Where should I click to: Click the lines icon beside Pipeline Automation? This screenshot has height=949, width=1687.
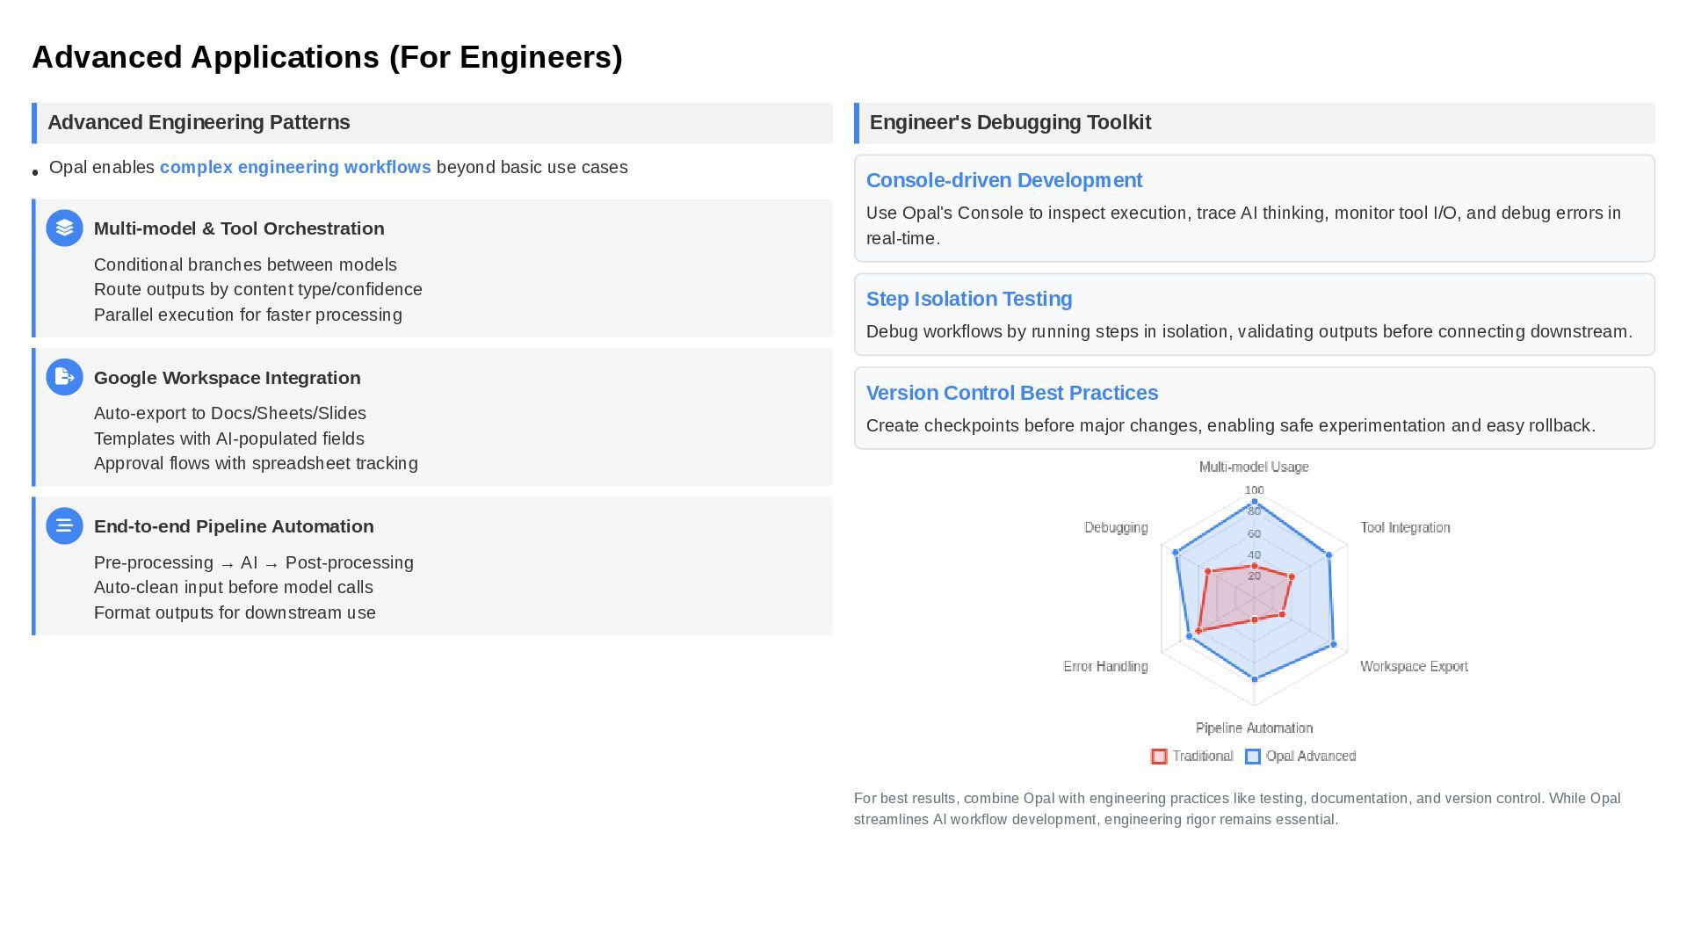point(64,526)
